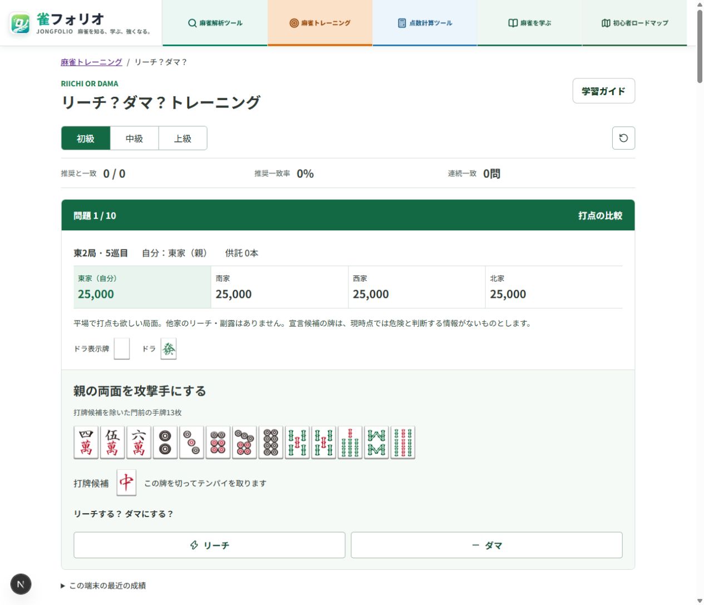Open the 麻雀解析ツール tab
Viewport: 704px width, 605px height.
[215, 23]
